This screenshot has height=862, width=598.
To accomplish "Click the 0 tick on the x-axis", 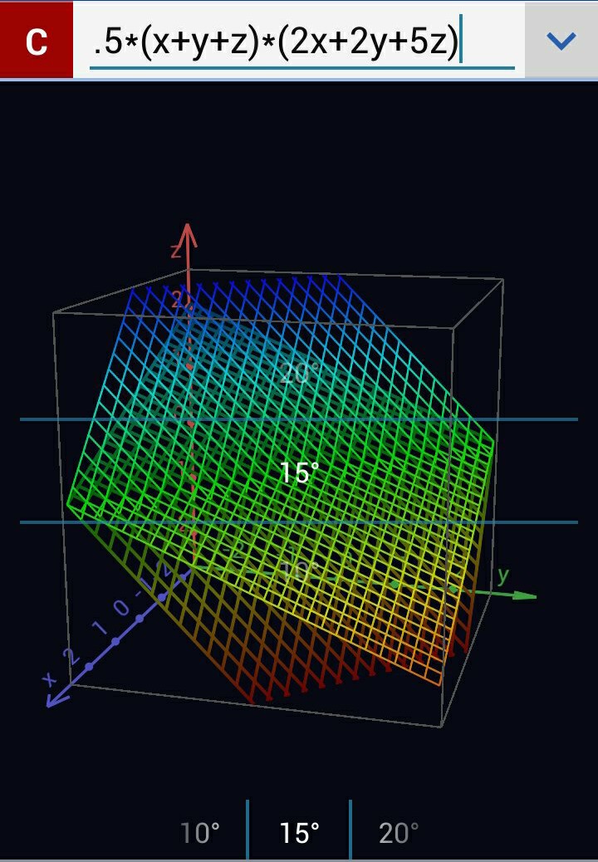I will (x=121, y=609).
